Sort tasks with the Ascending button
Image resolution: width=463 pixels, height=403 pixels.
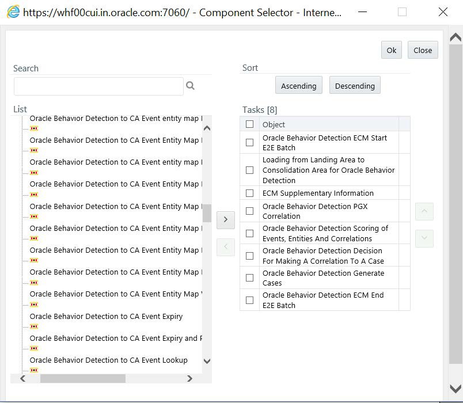click(298, 85)
